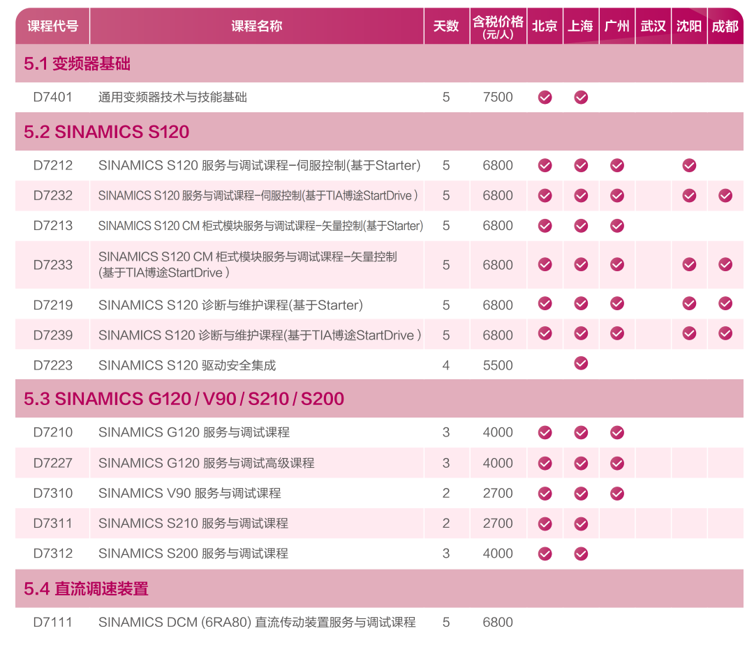754x656 pixels.
Task: Select section heading 5.3 SINAMICS G120 / V90 / S210 / S200
Action: pos(184,399)
